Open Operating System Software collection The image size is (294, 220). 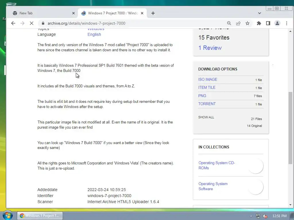213,186
